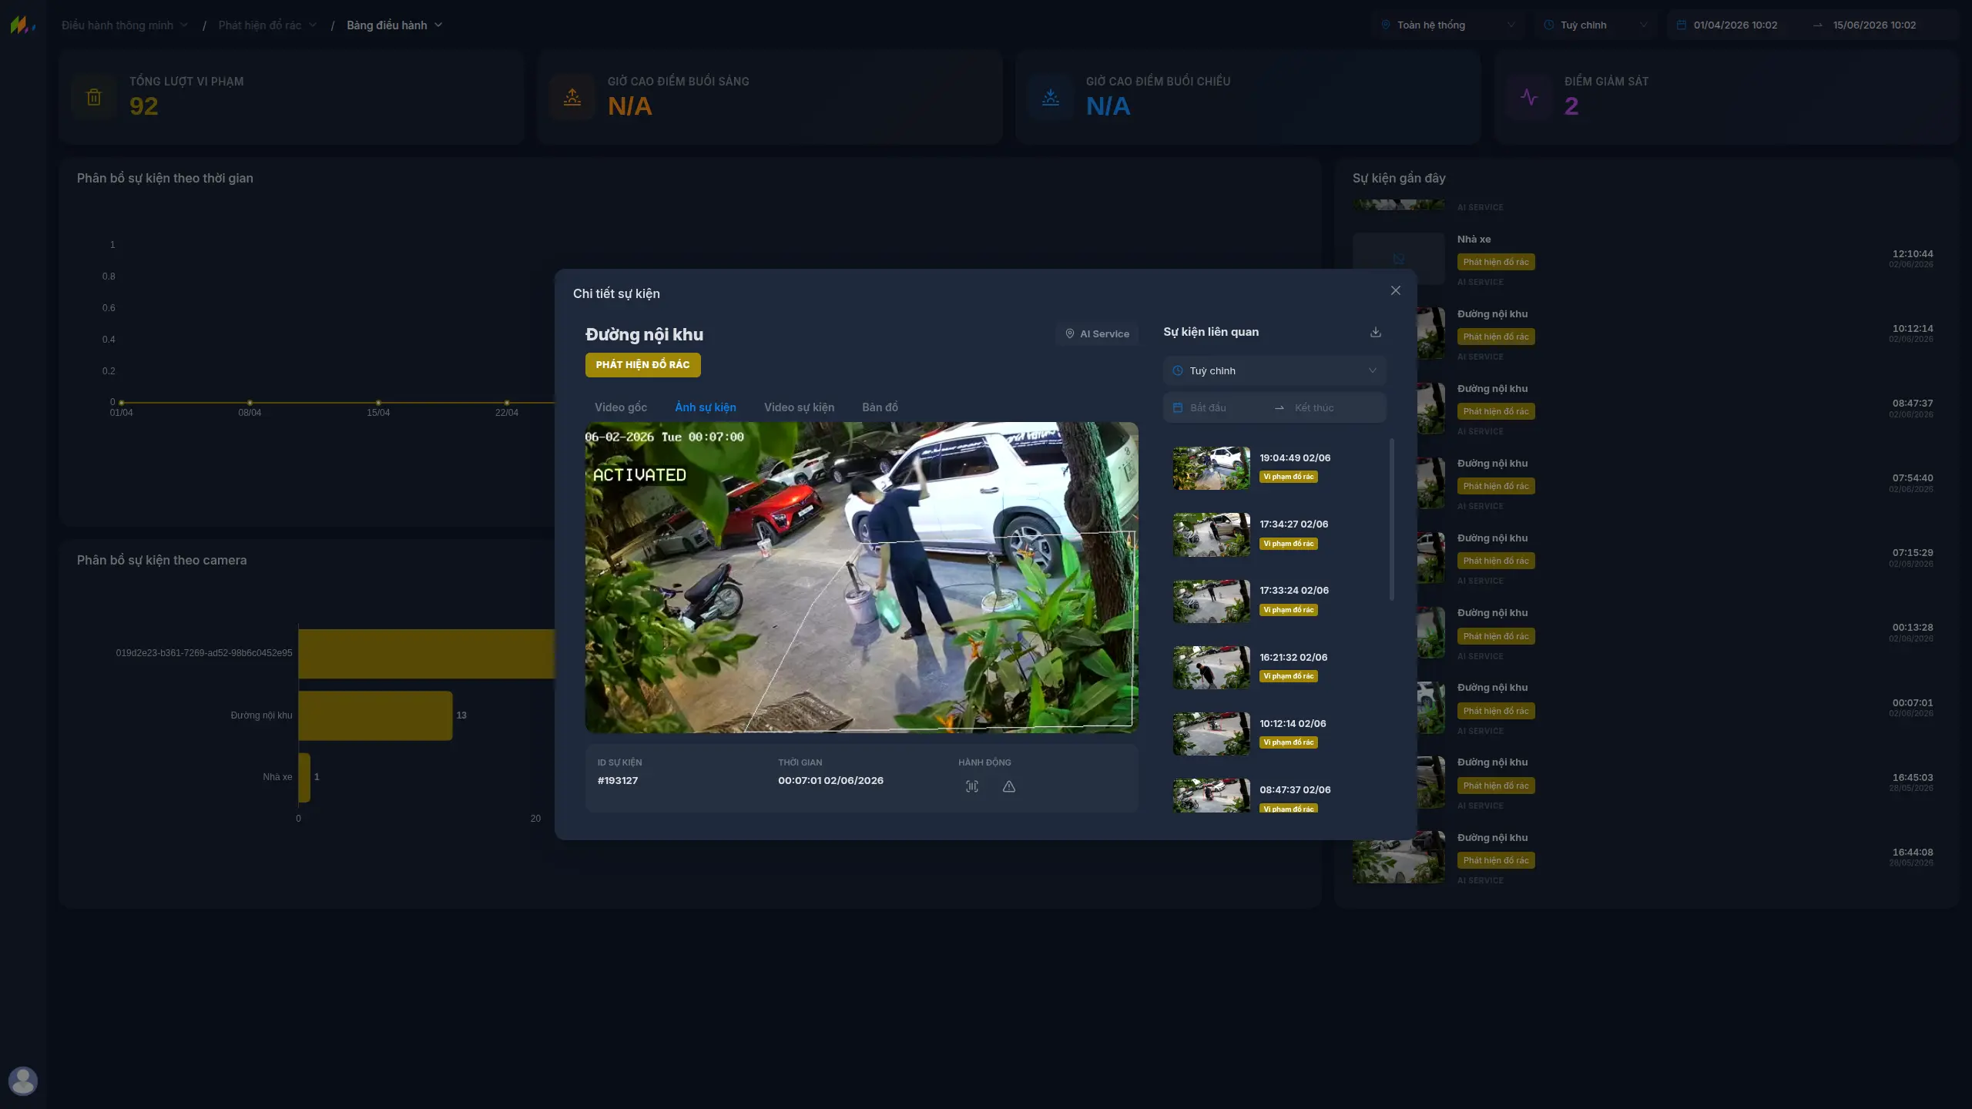Image resolution: width=1972 pixels, height=1109 pixels.
Task: Open the related event at 10:12:14 02/06
Action: (1275, 733)
